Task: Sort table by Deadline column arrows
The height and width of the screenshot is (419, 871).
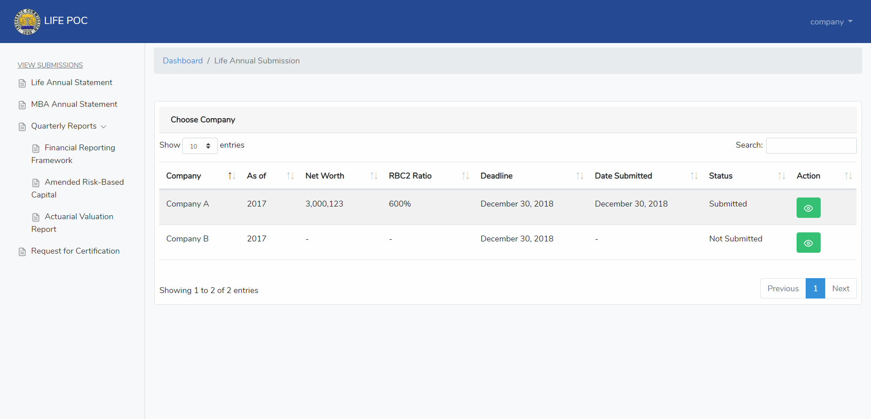Action: (x=580, y=176)
